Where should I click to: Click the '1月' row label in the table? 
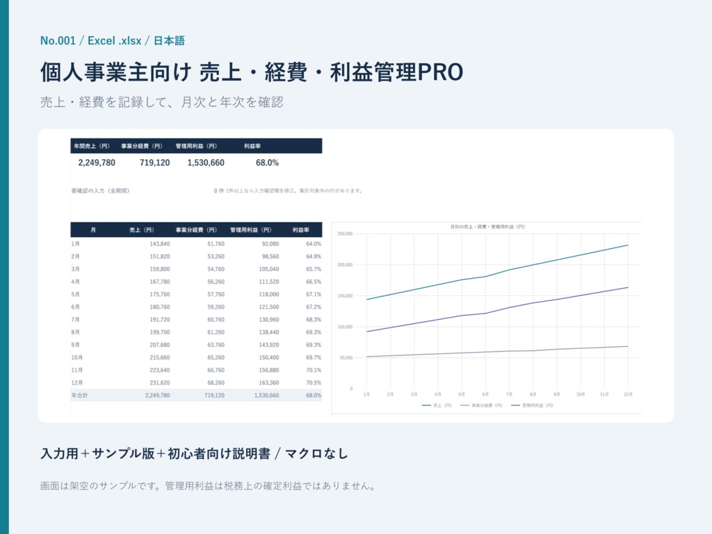coord(75,244)
